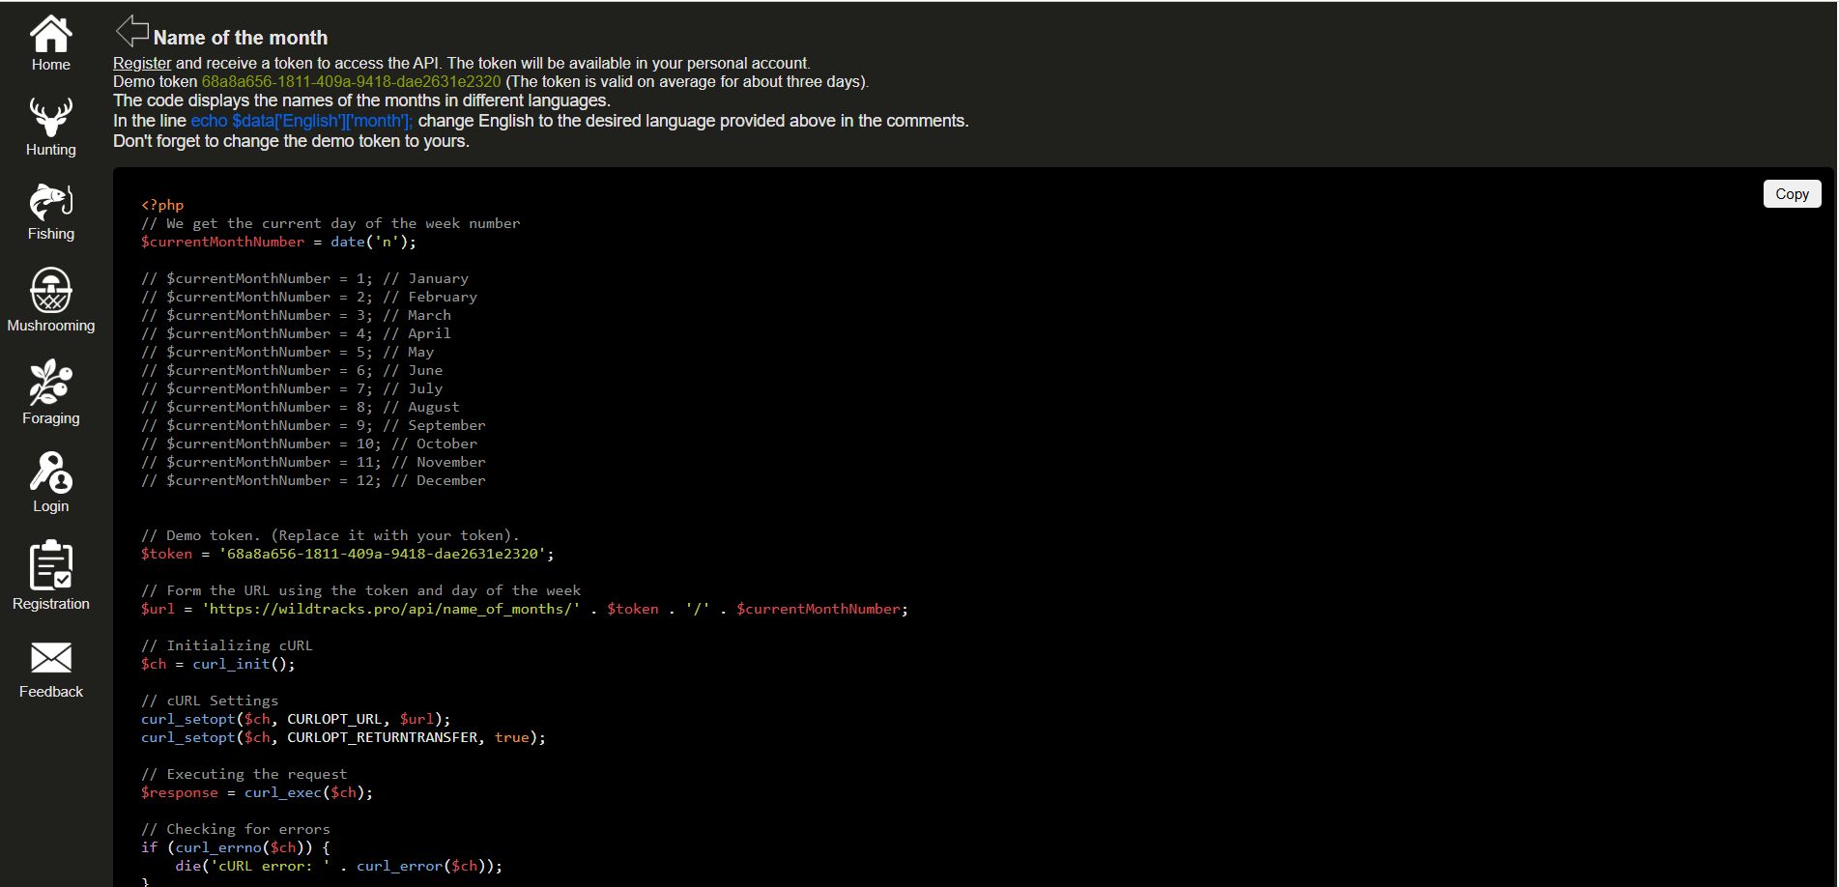The height and width of the screenshot is (887, 1839).
Task: Click the Home house icon
Action: pyautogui.click(x=50, y=35)
